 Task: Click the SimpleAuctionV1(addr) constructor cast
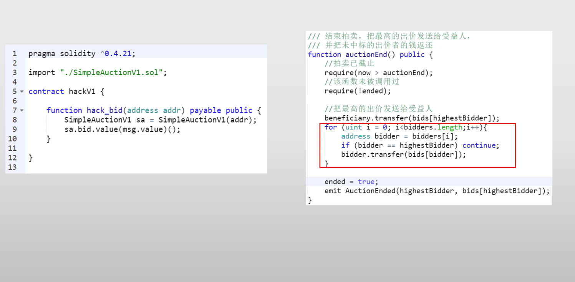(x=207, y=120)
